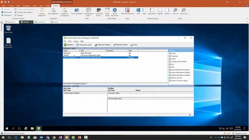Send Ctrl+Alt+Del to remote session
This screenshot has height=140, width=249.
(x=127, y=11)
